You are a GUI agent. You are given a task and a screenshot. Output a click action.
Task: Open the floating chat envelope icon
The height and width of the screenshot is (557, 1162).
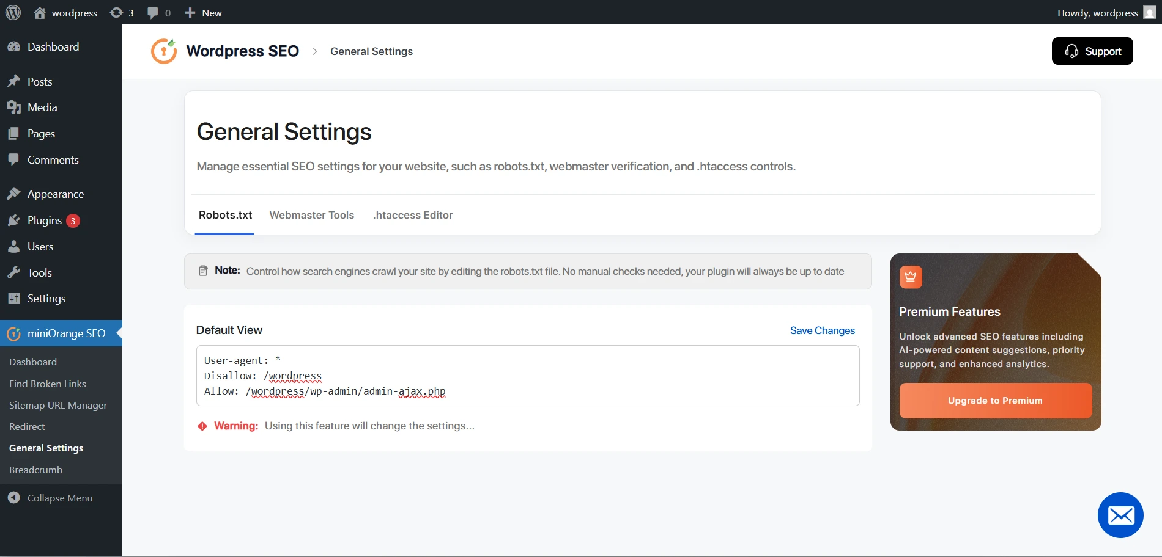(x=1120, y=515)
